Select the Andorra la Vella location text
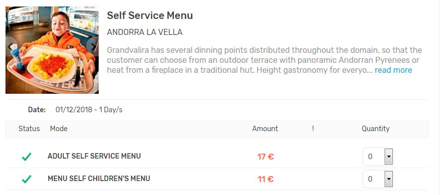Viewport: 442px width, 195px height. point(145,32)
